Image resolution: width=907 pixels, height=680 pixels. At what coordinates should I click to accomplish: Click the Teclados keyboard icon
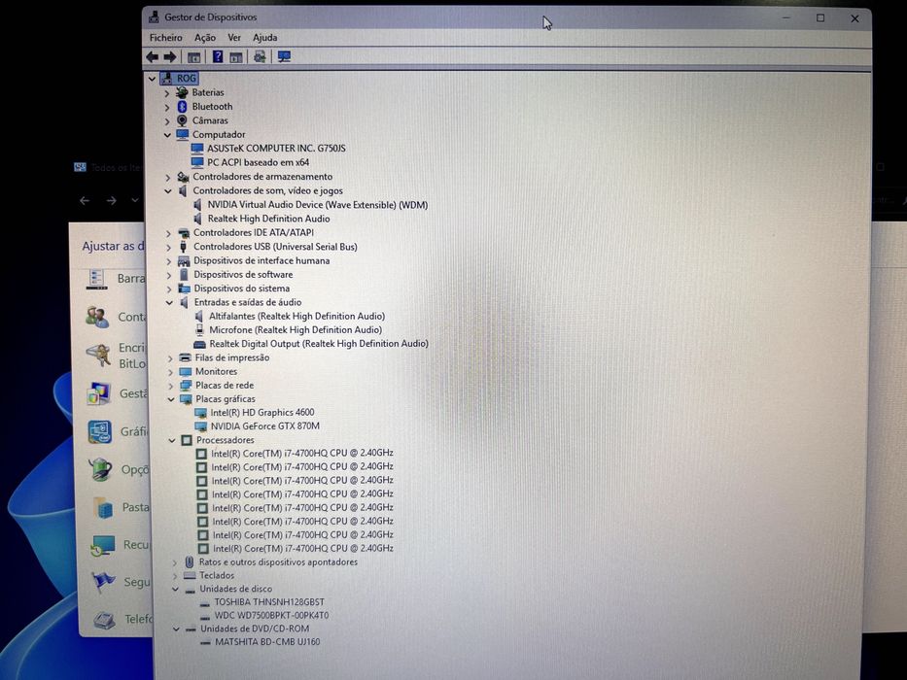tap(190, 575)
